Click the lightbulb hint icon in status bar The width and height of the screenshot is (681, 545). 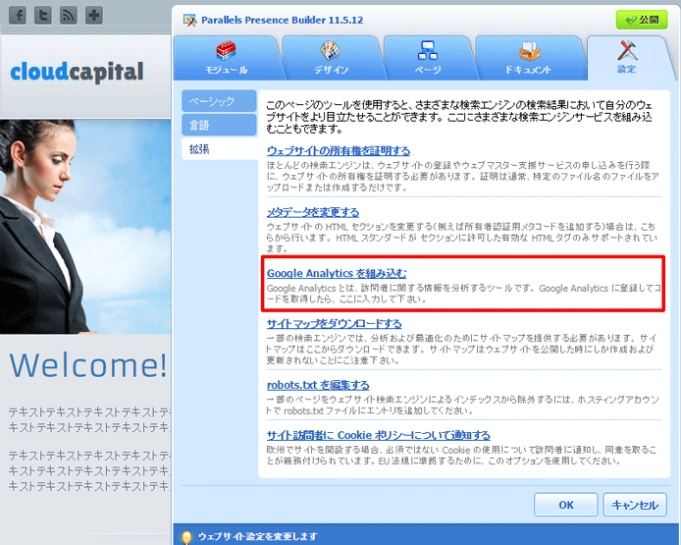tap(185, 536)
